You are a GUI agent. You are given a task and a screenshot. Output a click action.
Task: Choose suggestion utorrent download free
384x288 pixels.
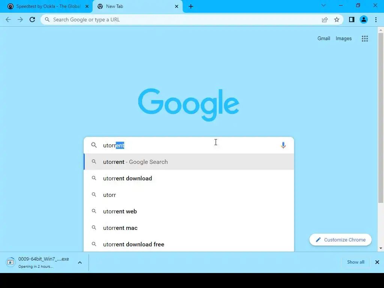(x=189, y=244)
